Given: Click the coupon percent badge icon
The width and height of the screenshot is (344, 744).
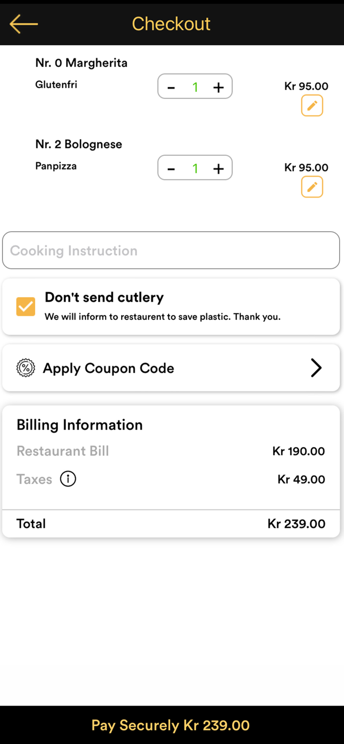Looking at the screenshot, I should [x=25, y=368].
